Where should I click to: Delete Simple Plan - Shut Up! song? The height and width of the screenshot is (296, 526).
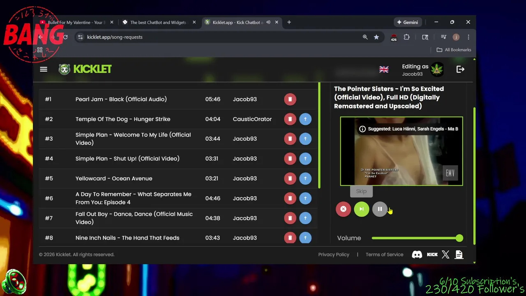coord(290,158)
